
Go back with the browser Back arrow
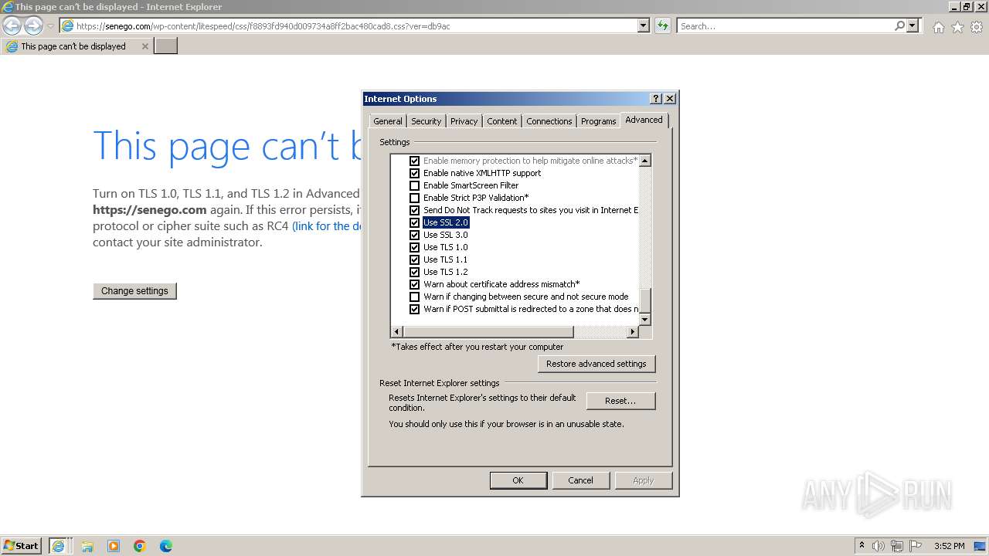[12, 25]
